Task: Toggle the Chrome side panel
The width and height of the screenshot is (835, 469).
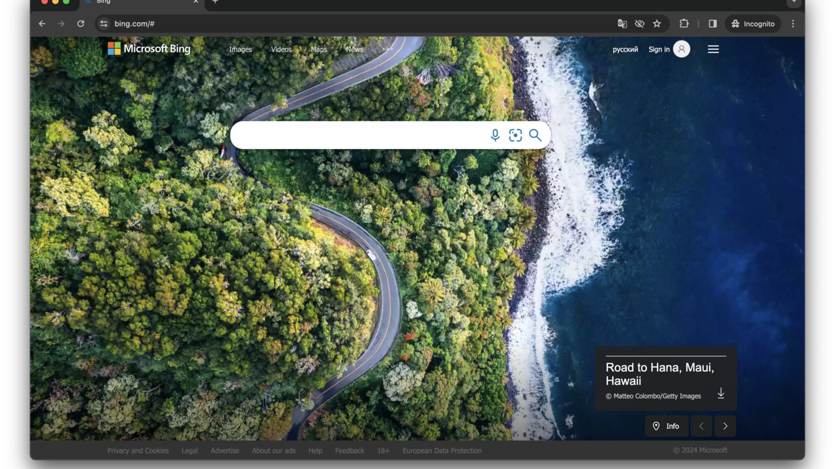Action: [x=712, y=23]
